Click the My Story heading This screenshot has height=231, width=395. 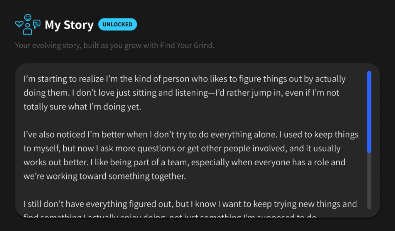coord(69,25)
